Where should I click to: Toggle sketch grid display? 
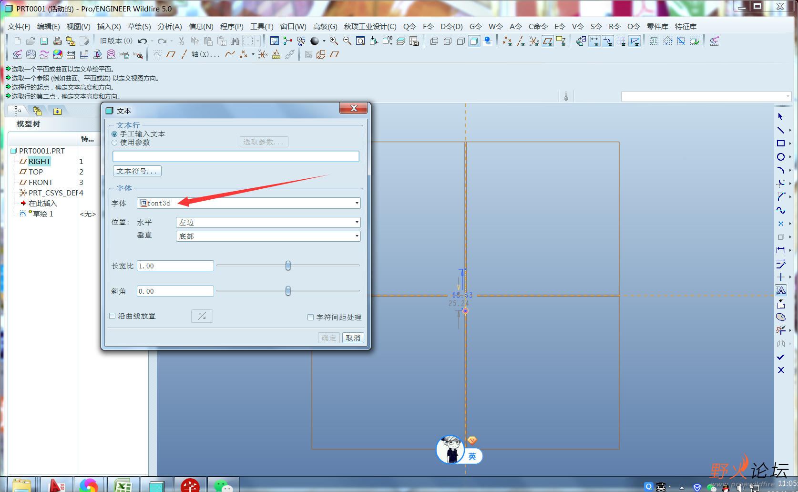(621, 41)
